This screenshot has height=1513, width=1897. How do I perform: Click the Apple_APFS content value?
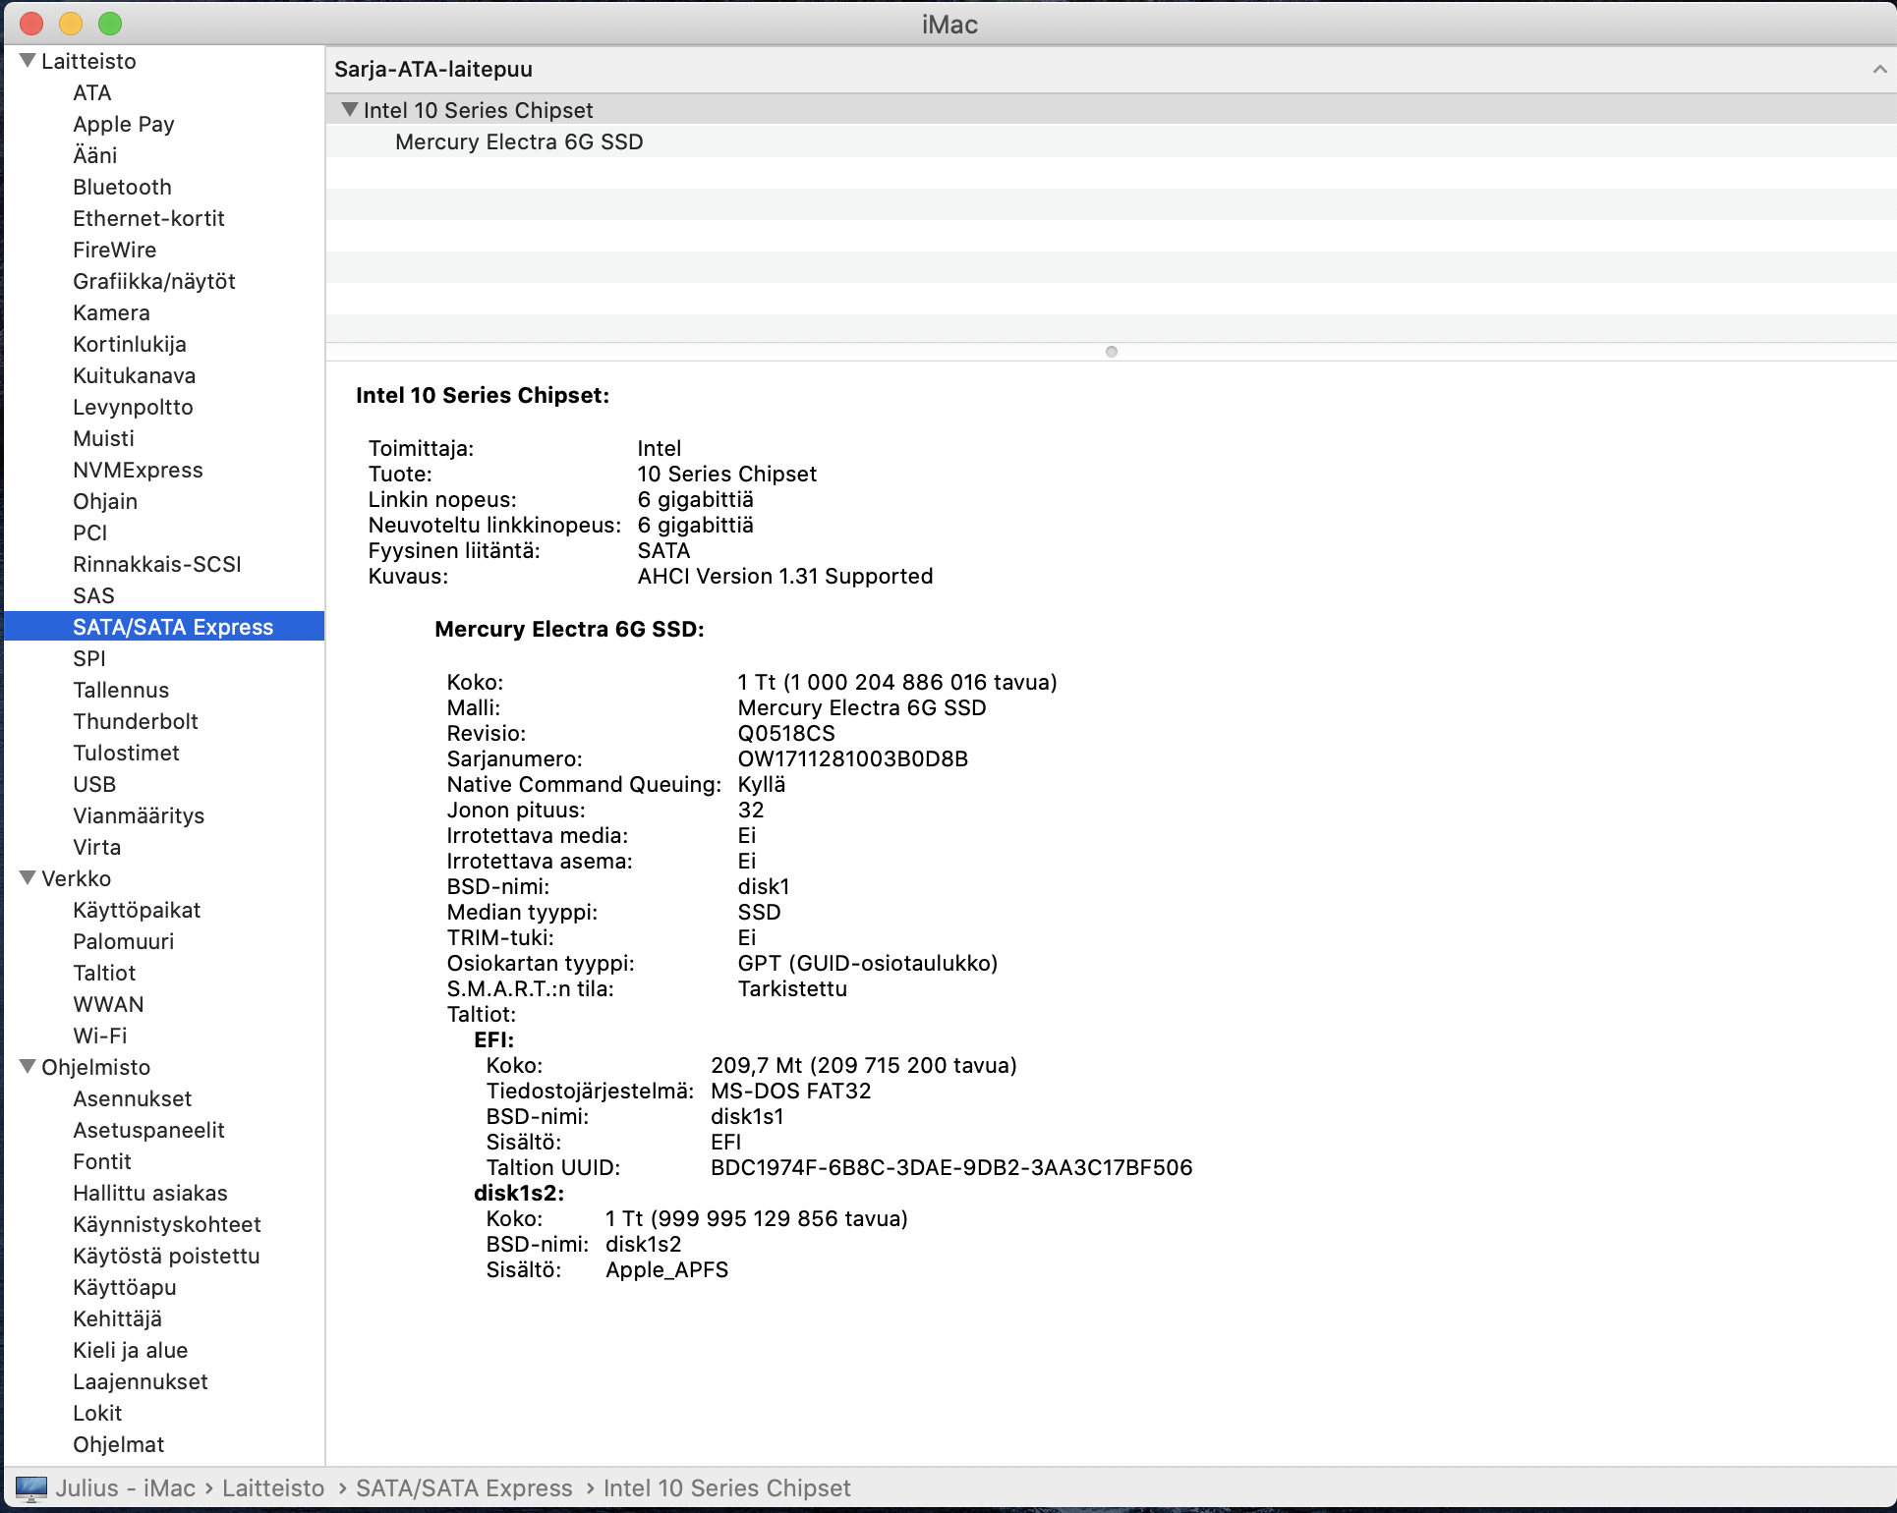pos(667,1269)
